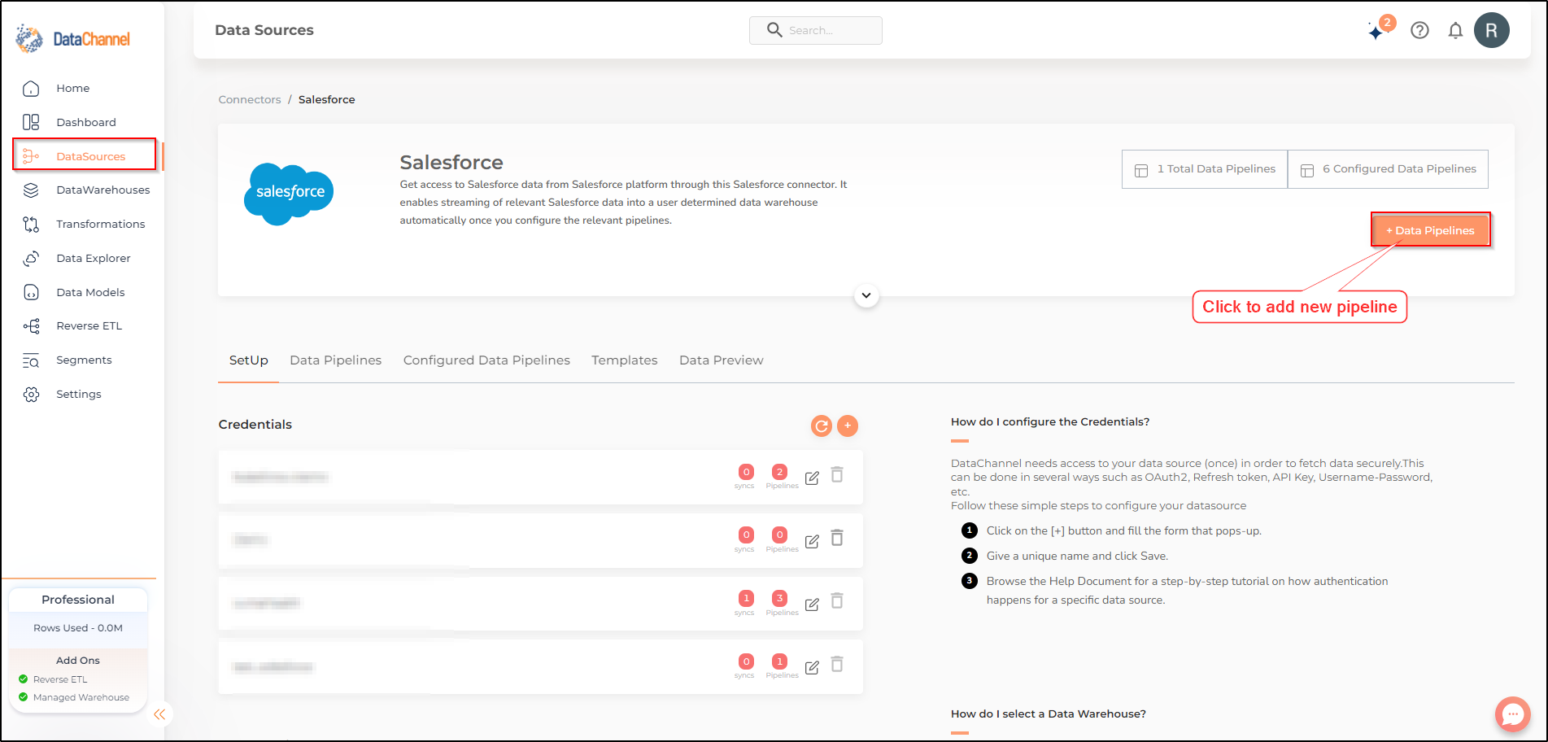Navigate to Data Models
The width and height of the screenshot is (1548, 742).
90,292
